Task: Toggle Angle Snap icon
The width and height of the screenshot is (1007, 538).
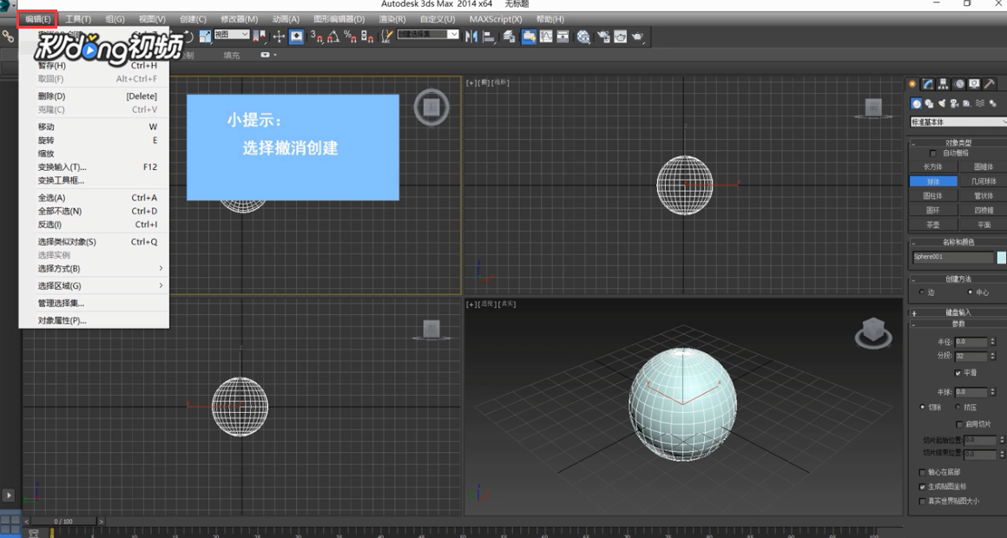Action: (333, 36)
